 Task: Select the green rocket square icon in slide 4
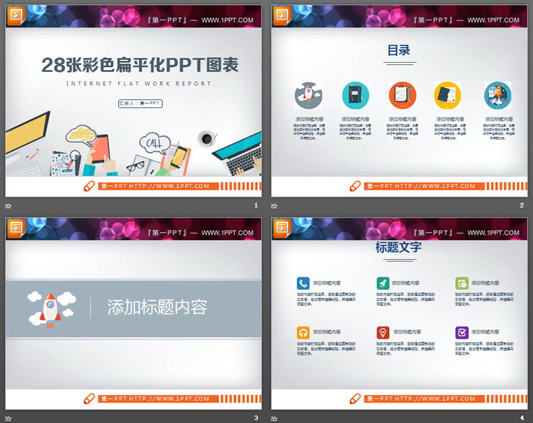(x=382, y=283)
